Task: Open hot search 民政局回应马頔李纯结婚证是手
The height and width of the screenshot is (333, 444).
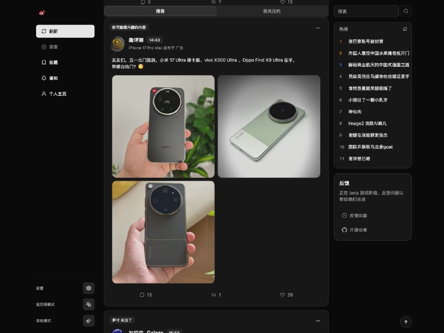Action: click(x=379, y=76)
